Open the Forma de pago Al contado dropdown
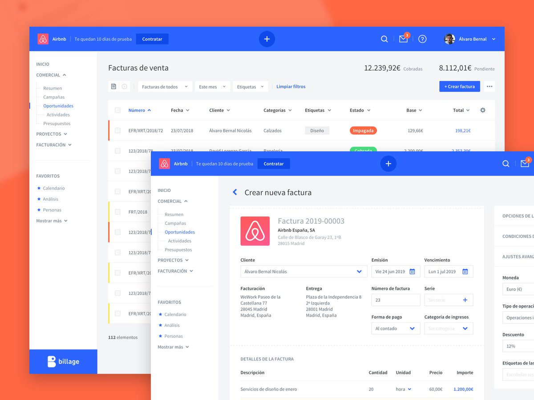The height and width of the screenshot is (400, 534). click(x=396, y=328)
